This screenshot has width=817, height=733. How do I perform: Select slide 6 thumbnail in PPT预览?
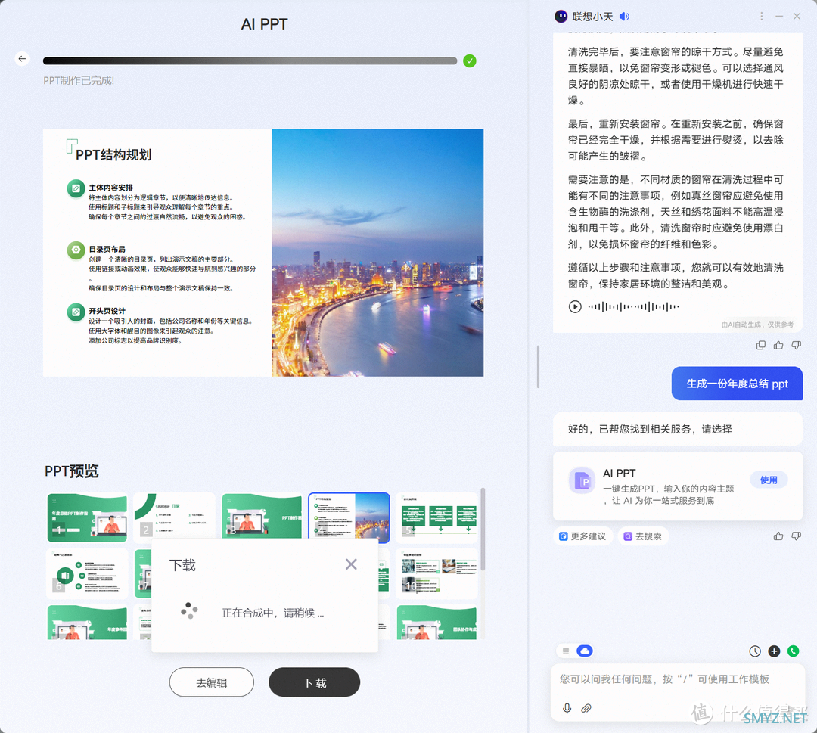(87, 573)
